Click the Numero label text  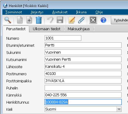13,38
